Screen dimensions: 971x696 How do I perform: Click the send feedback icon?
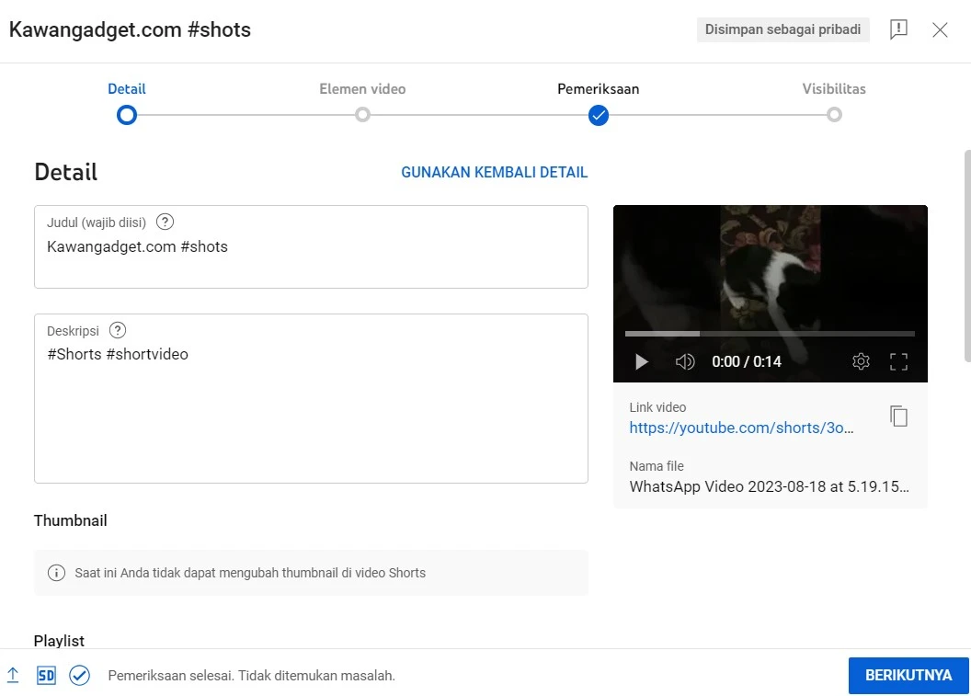[x=898, y=29]
